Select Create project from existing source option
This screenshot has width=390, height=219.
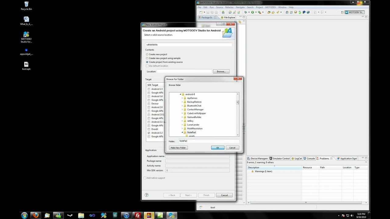147,62
